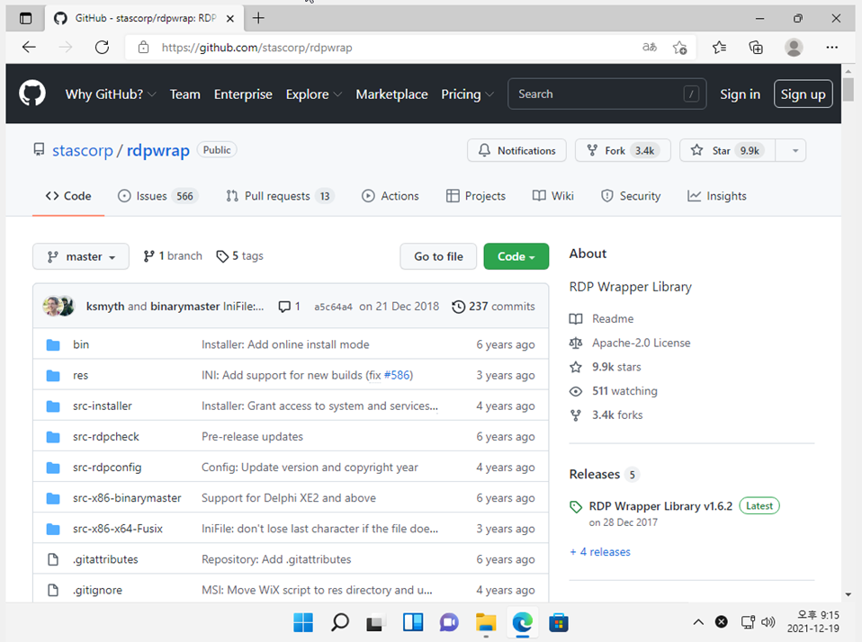Open the Star lists dropdown arrow
Image resolution: width=862 pixels, height=642 pixels.
[791, 150]
